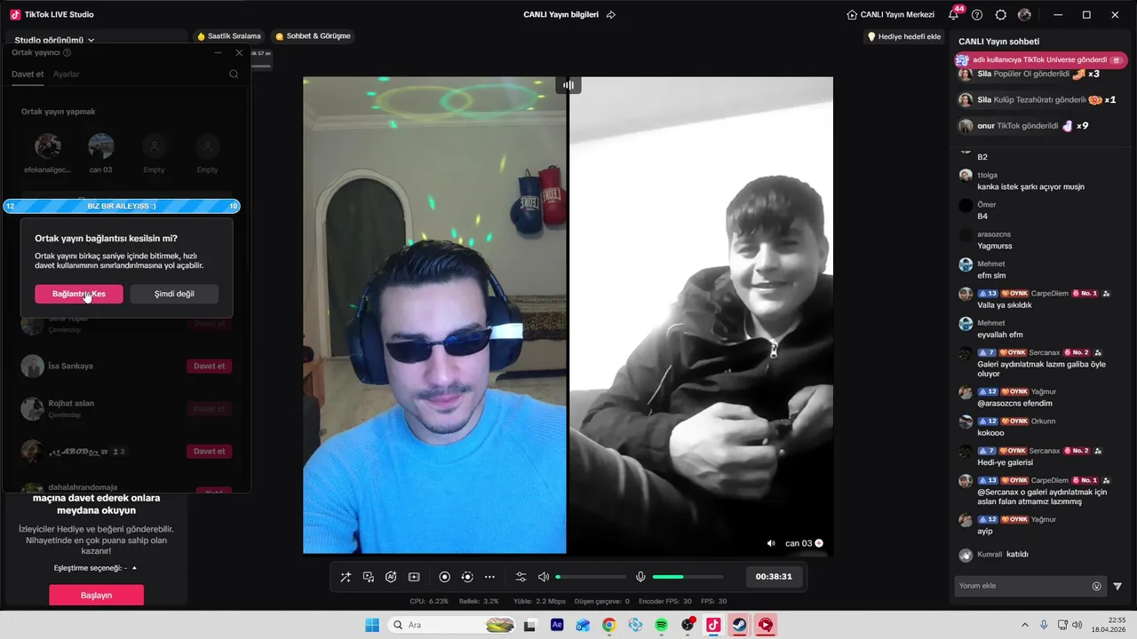Adjust the speaker volume slider
This screenshot has width=1137, height=639.
pyautogui.click(x=591, y=577)
